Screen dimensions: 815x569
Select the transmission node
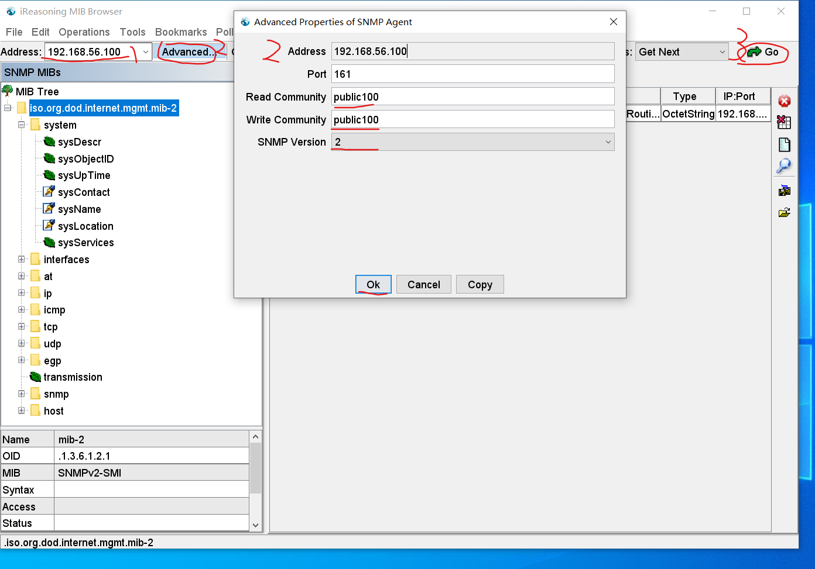(72, 377)
